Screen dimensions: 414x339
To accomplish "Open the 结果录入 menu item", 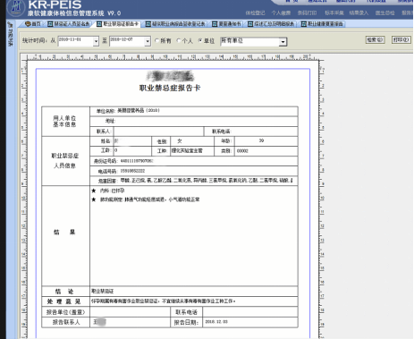I will (359, 13).
